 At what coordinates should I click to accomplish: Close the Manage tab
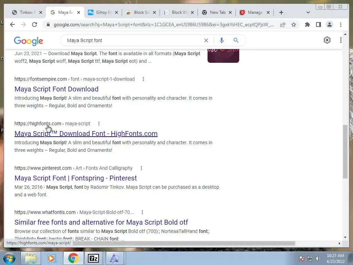pyautogui.click(x=268, y=12)
